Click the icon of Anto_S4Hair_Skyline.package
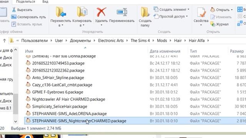246x138 pixels. pyautogui.click(x=28, y=77)
